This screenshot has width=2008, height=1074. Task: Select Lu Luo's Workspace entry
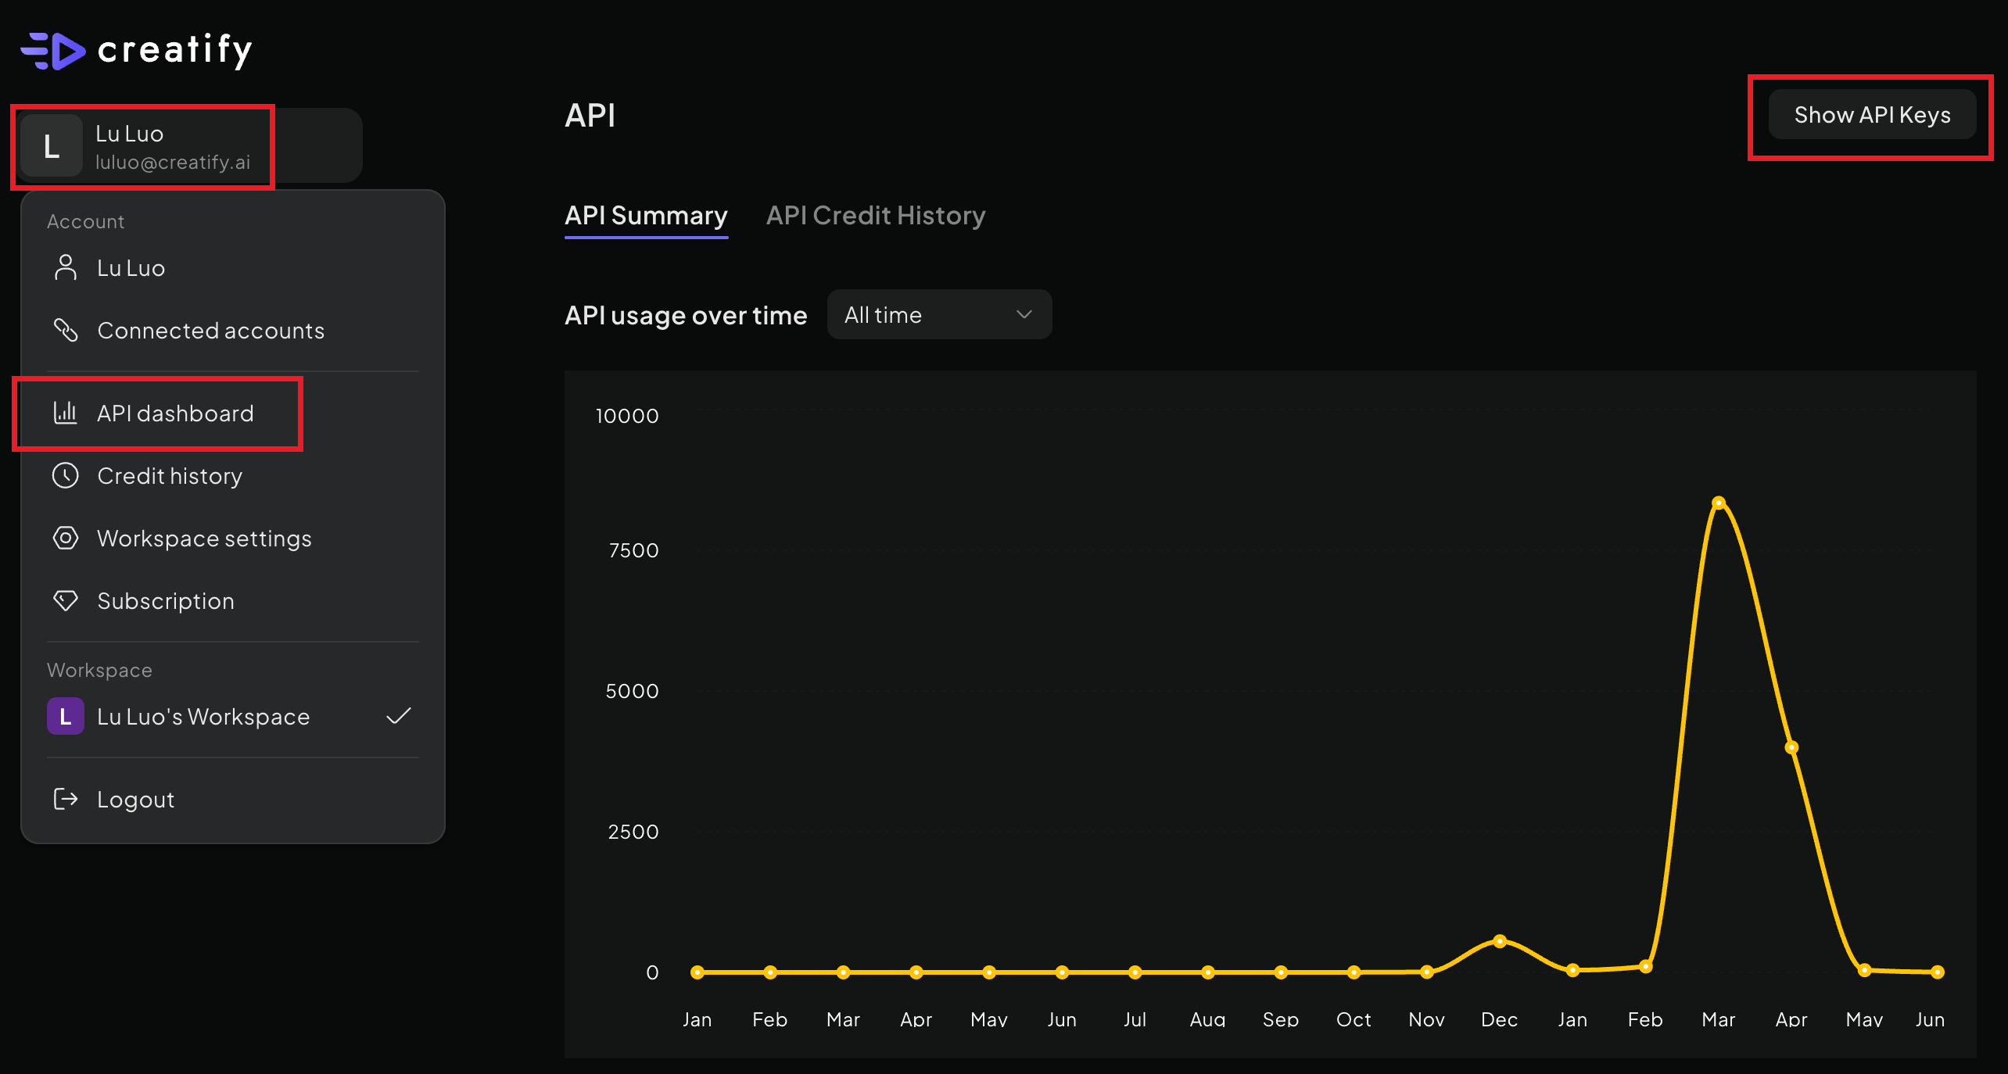203,716
